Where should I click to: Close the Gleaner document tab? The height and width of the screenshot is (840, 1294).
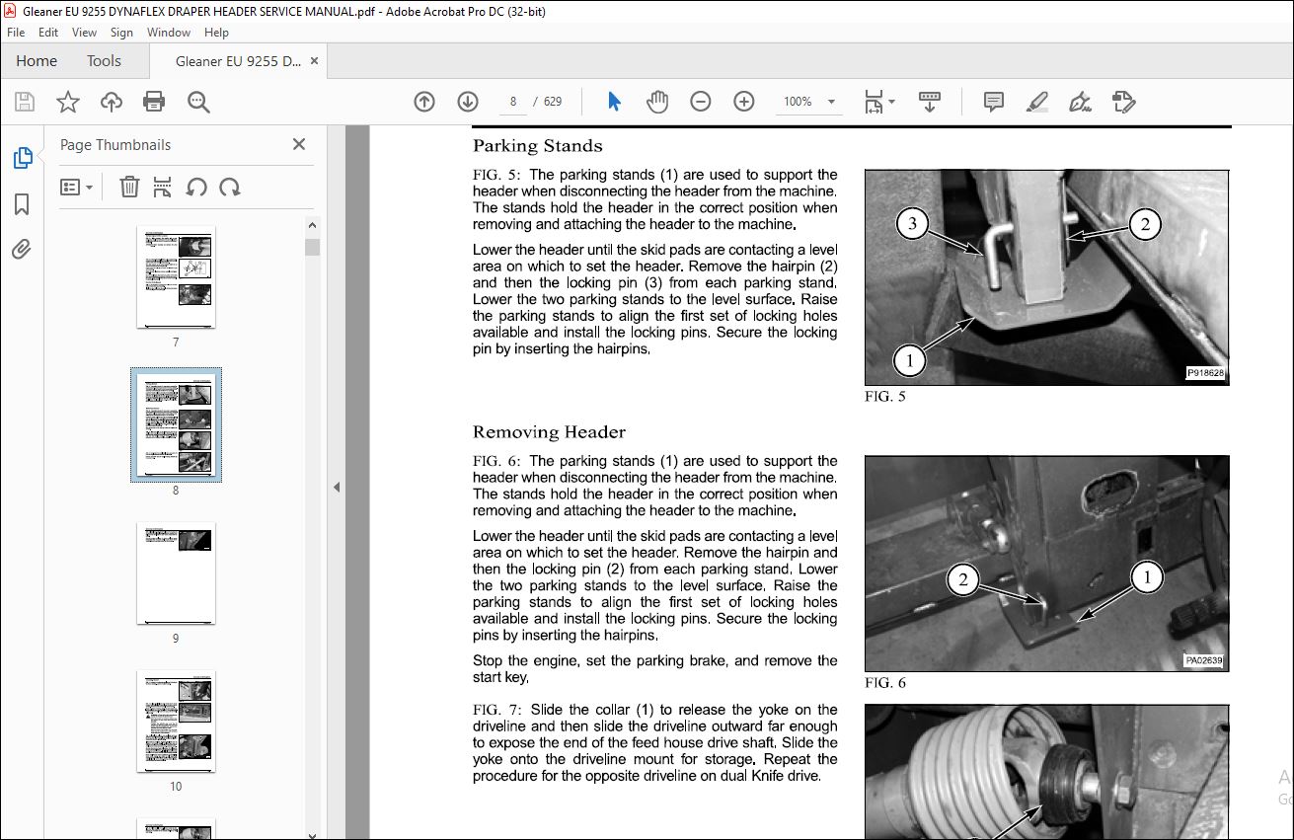[315, 61]
